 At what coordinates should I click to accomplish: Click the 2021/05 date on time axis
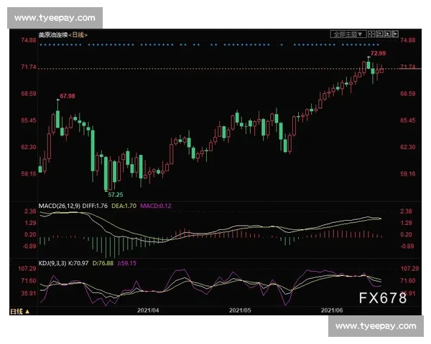[x=241, y=311]
